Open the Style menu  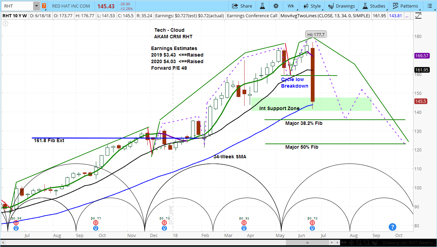pos(312,6)
